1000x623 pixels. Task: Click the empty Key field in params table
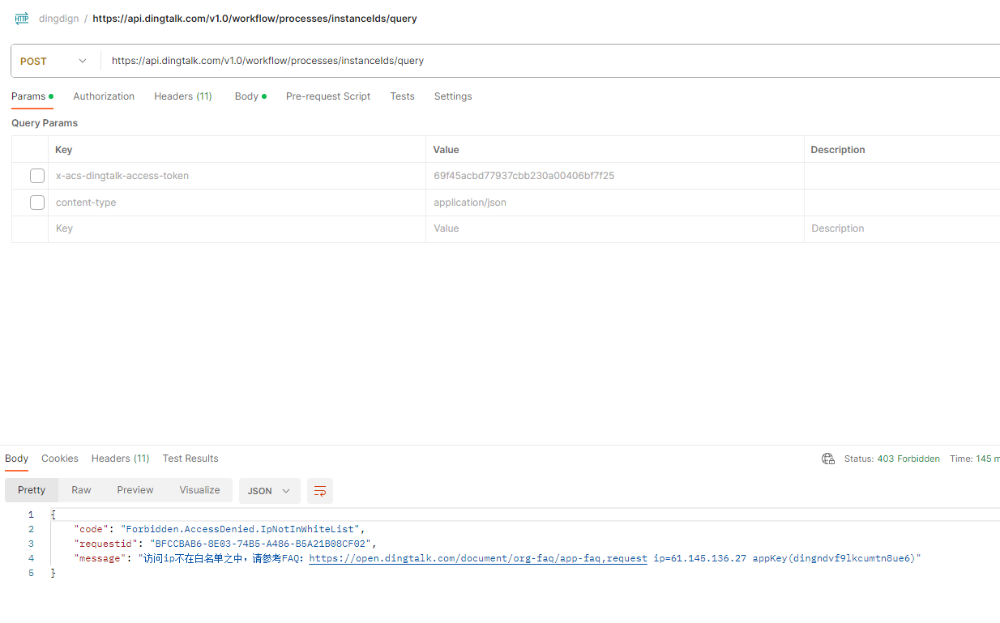click(x=237, y=228)
